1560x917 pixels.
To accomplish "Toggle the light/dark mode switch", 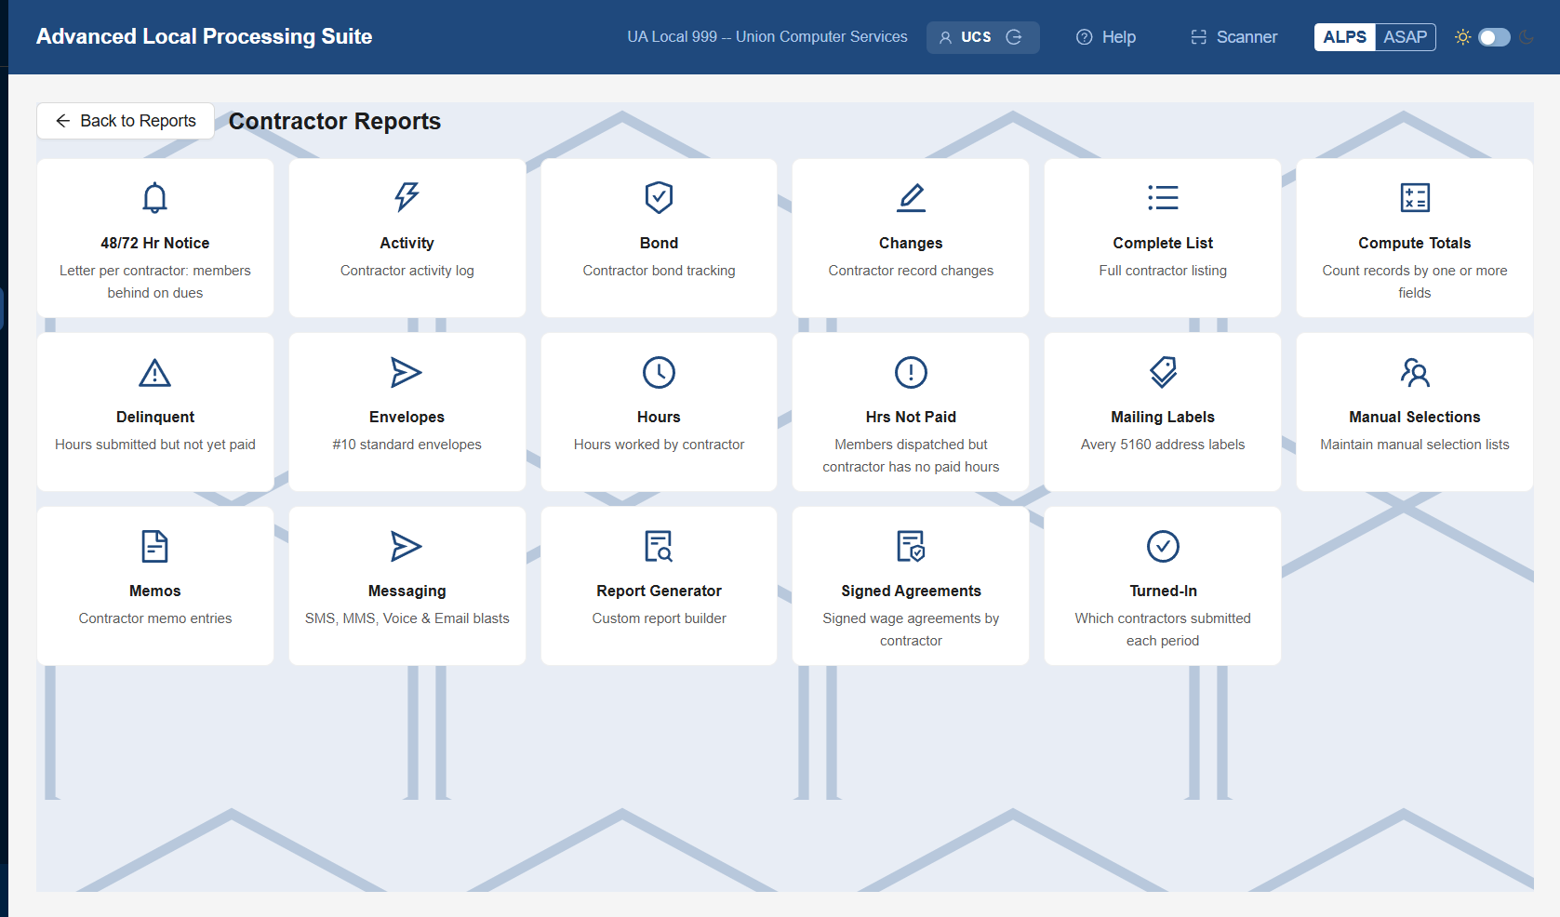I will [1494, 37].
